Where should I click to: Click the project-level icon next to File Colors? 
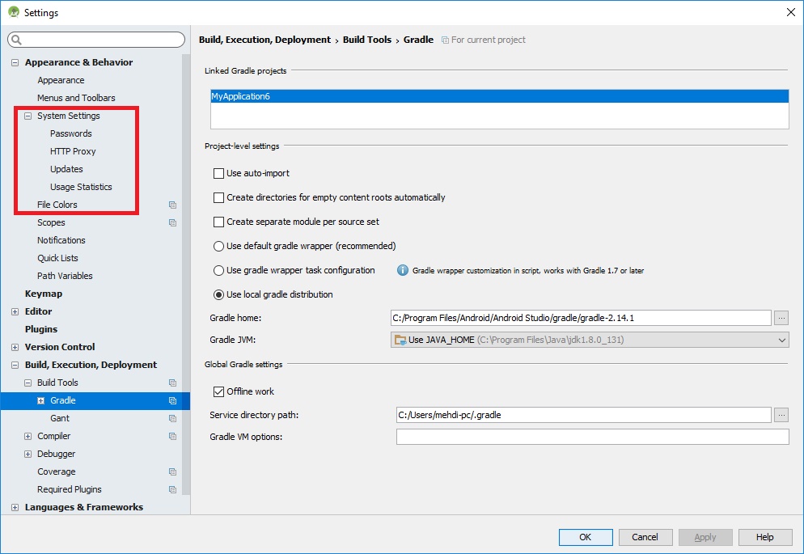coord(173,205)
